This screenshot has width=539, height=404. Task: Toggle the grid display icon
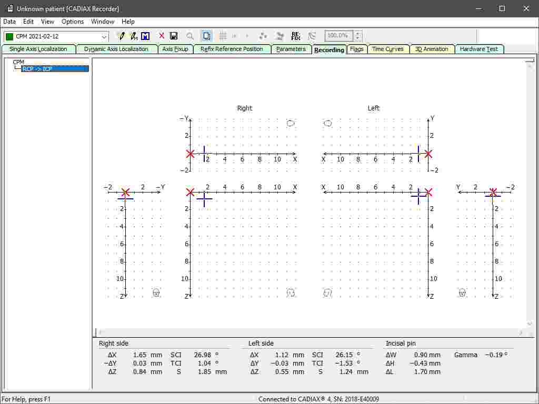click(223, 36)
